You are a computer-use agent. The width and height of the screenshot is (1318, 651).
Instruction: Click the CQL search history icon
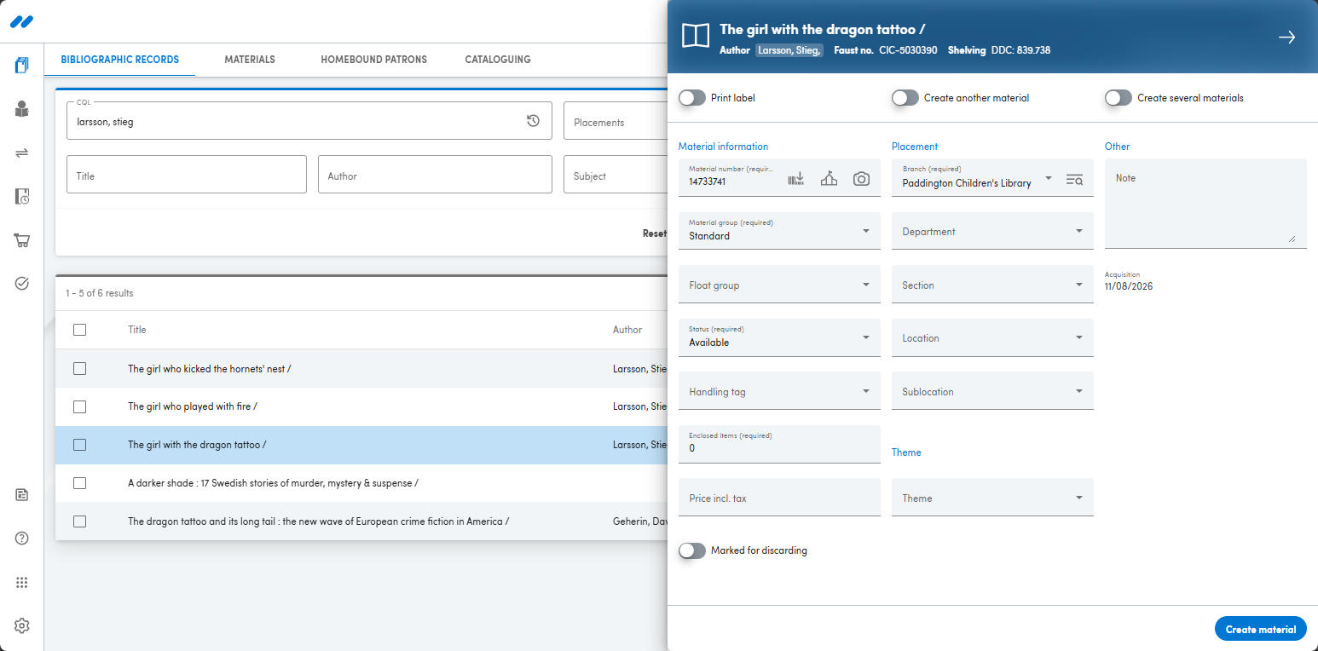(533, 121)
